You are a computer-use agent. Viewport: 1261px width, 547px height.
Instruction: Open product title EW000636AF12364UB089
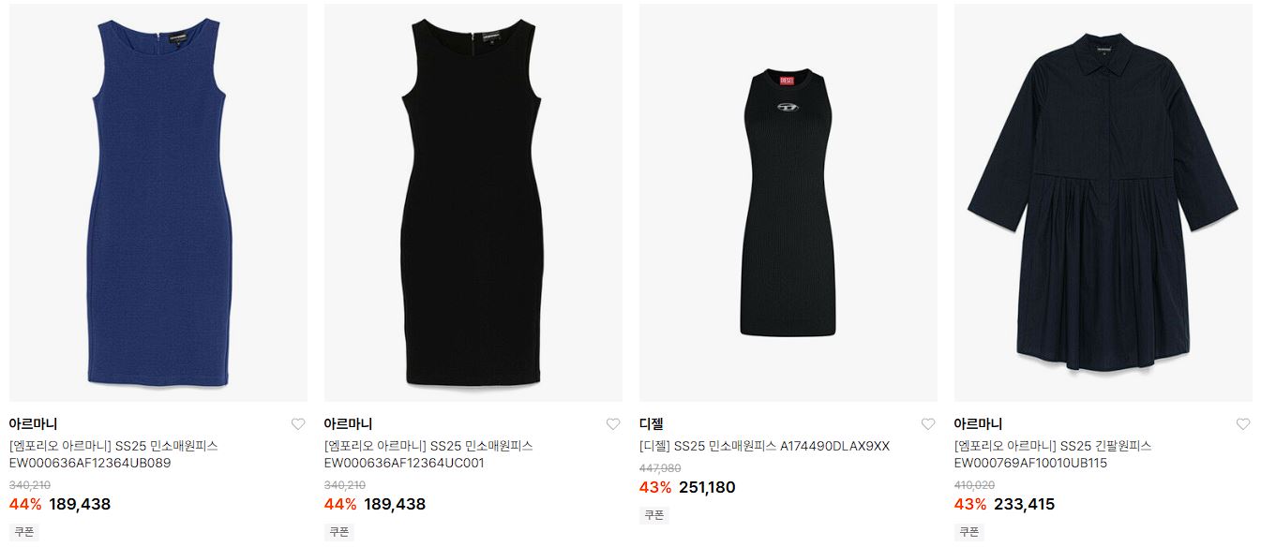pos(113,454)
